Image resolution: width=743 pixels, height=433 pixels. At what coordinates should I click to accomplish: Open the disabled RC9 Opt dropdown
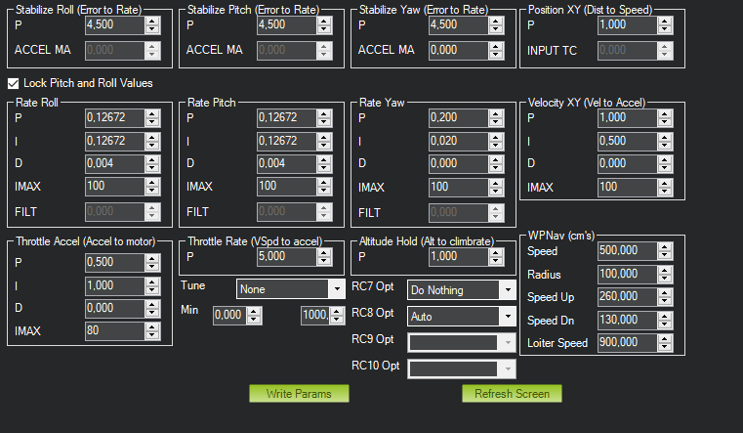coord(462,342)
